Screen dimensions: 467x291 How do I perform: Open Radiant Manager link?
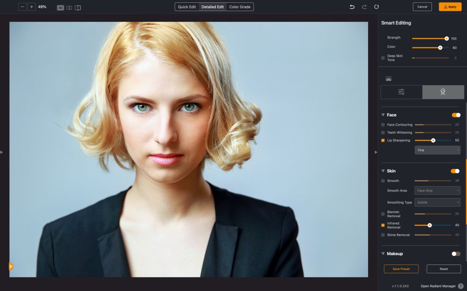point(438,286)
